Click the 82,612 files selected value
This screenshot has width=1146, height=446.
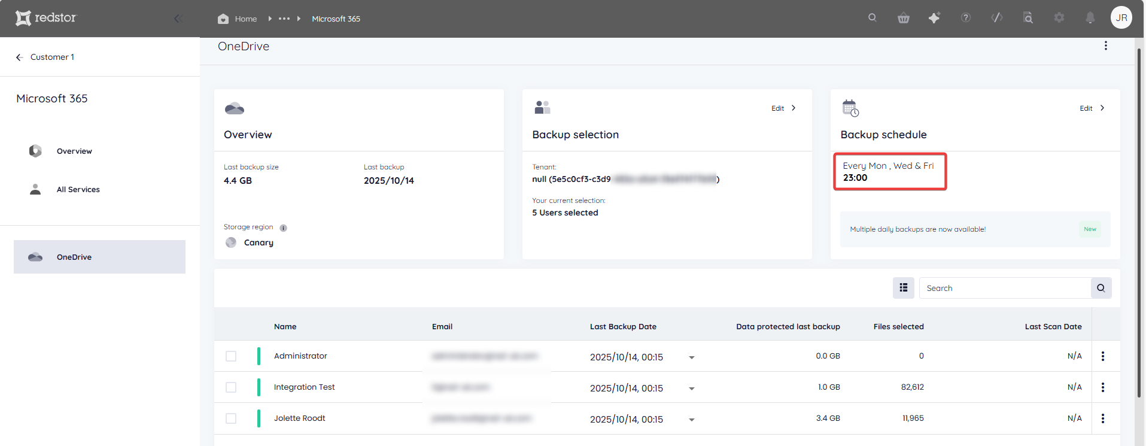[912, 387]
